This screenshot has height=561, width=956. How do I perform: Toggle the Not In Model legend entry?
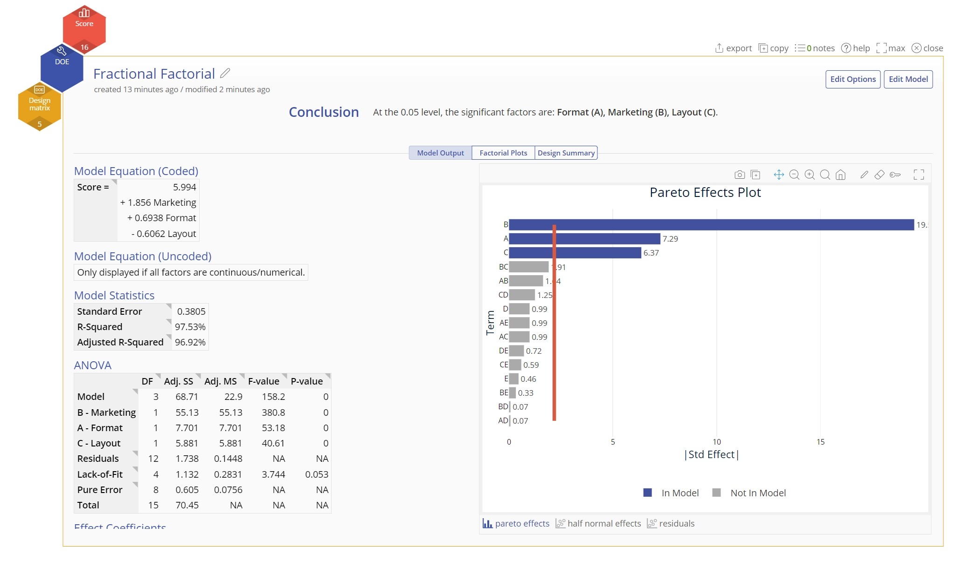coord(749,493)
